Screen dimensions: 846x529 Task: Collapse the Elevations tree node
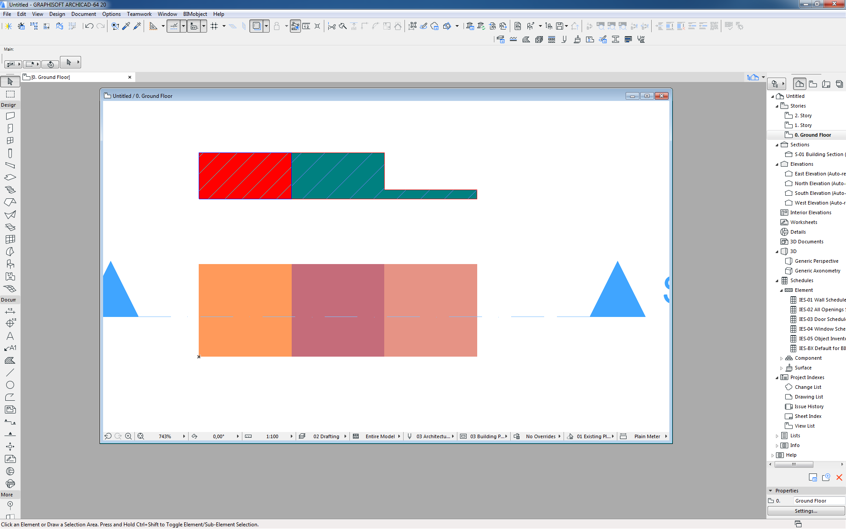click(777, 164)
